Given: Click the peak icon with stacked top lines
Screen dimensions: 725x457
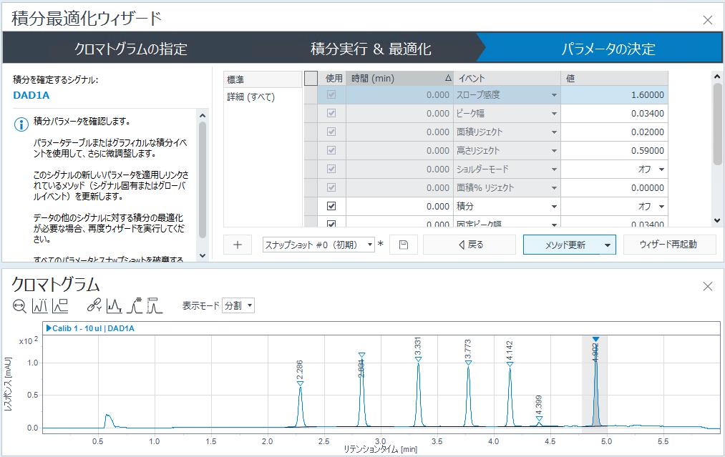Looking at the screenshot, I should tap(135, 305).
